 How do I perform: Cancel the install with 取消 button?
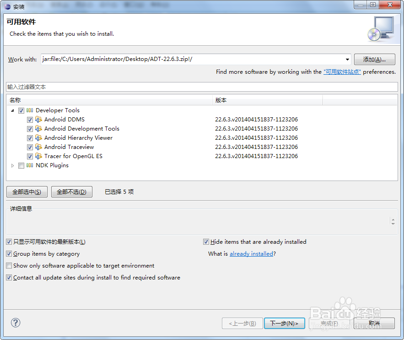374,323
